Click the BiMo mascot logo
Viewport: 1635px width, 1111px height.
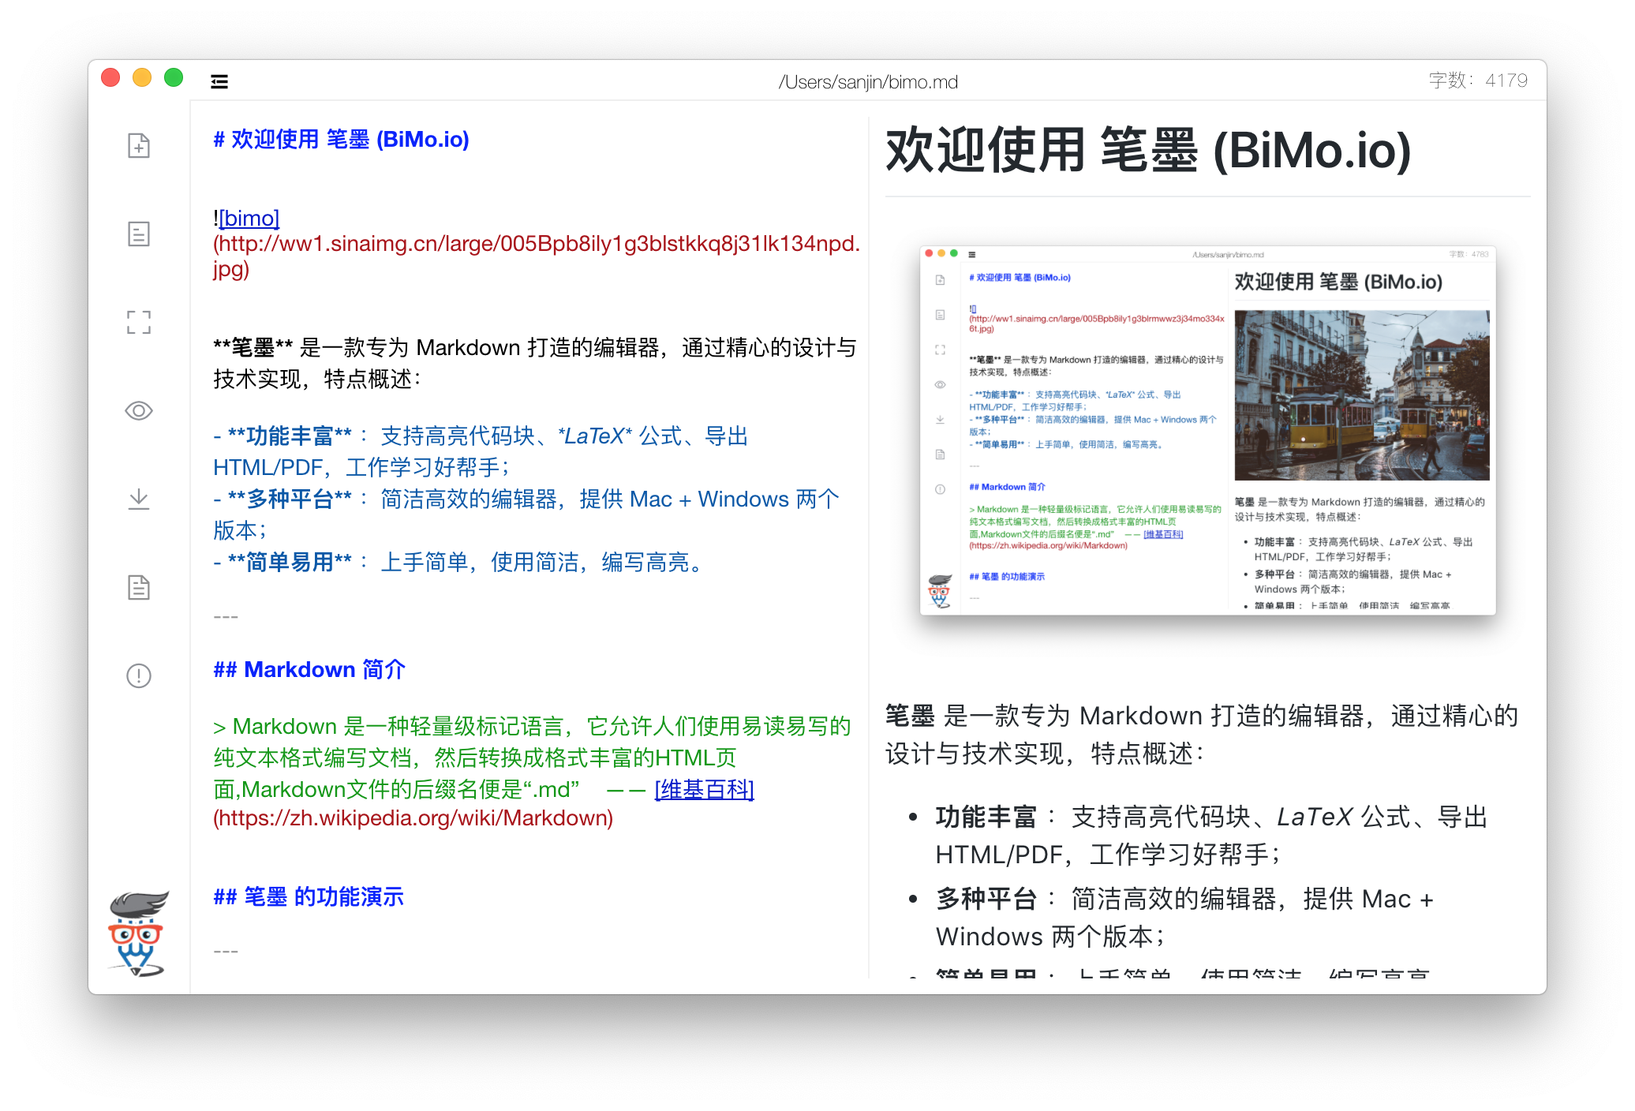pyautogui.click(x=138, y=934)
